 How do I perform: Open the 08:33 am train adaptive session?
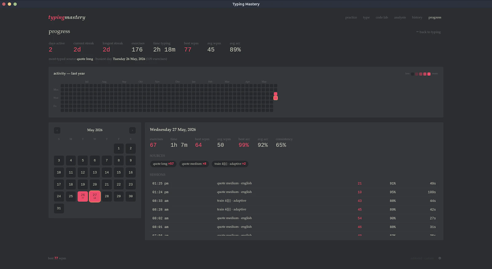(x=294, y=201)
